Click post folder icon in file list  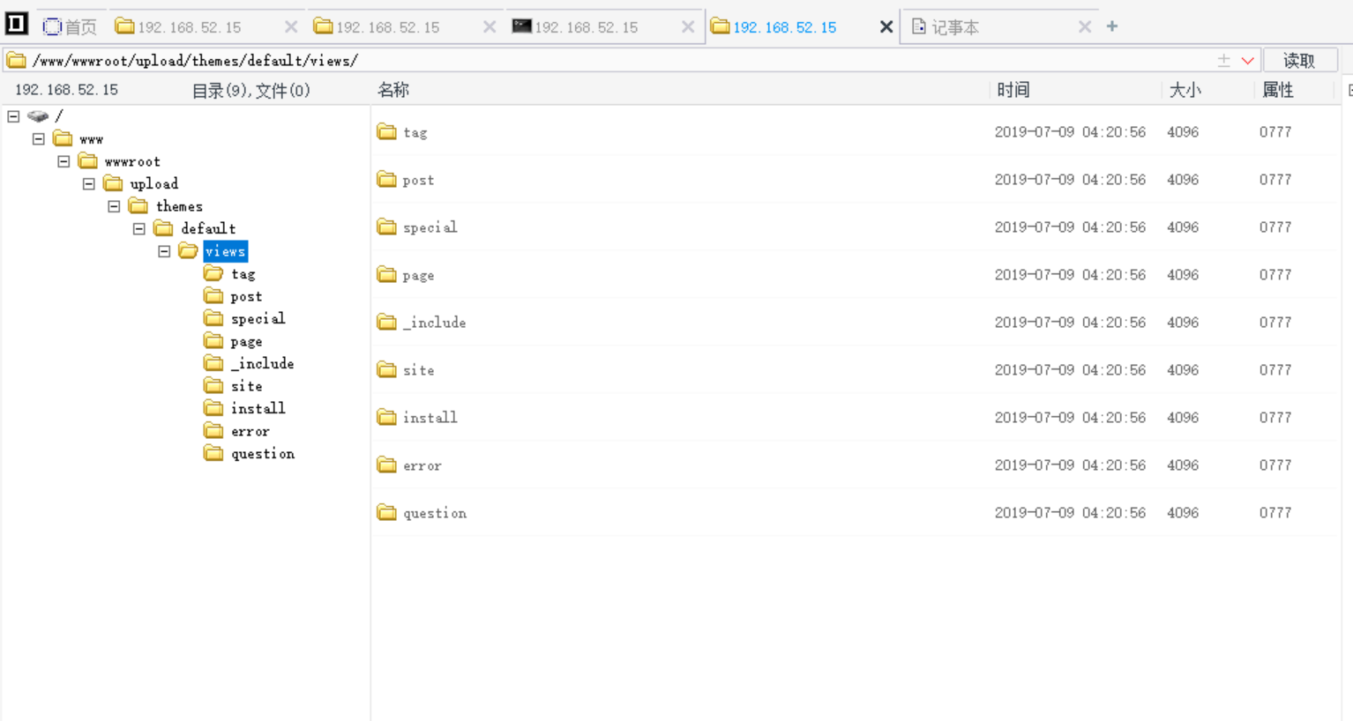(x=386, y=180)
